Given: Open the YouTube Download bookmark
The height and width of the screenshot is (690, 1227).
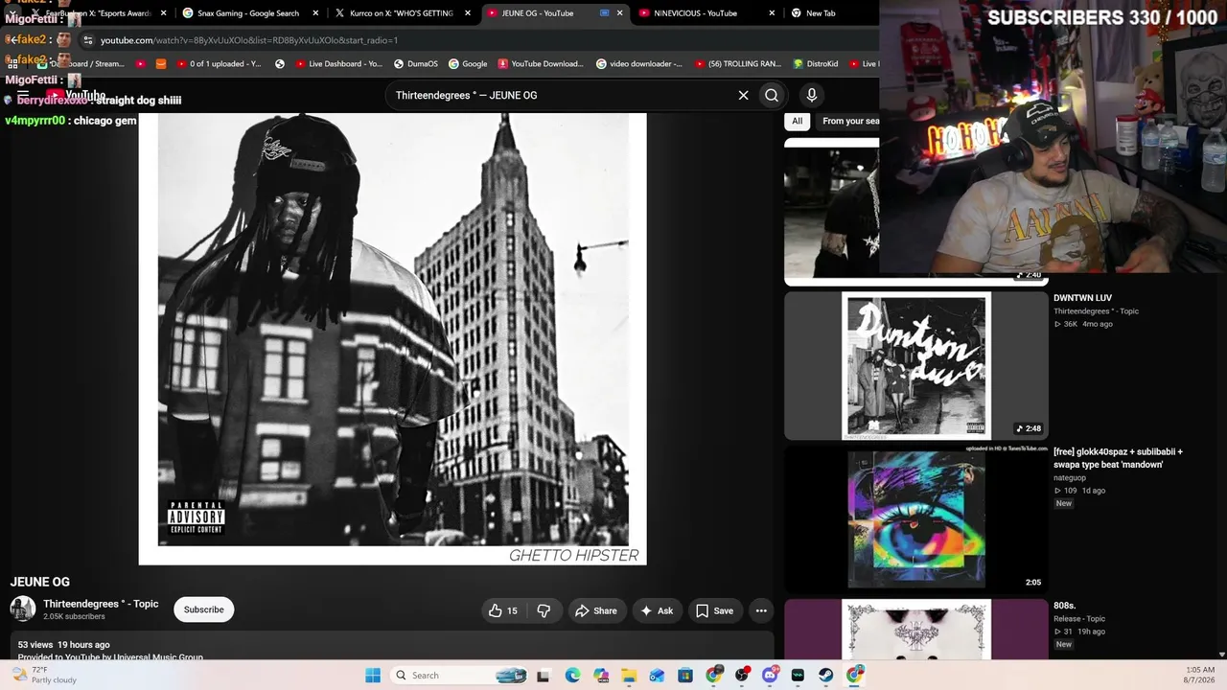Looking at the screenshot, I should [x=541, y=64].
